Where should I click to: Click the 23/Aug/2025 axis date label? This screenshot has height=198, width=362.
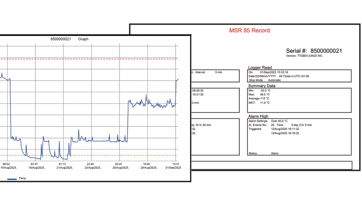click(x=90, y=168)
